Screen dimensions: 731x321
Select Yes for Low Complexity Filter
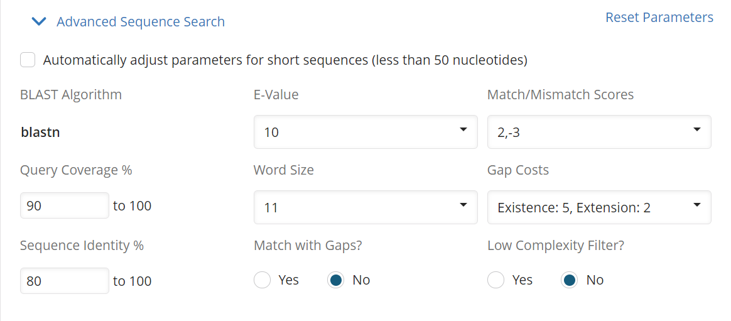pos(495,280)
